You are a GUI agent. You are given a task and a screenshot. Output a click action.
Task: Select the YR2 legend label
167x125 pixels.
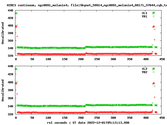pos(144,72)
